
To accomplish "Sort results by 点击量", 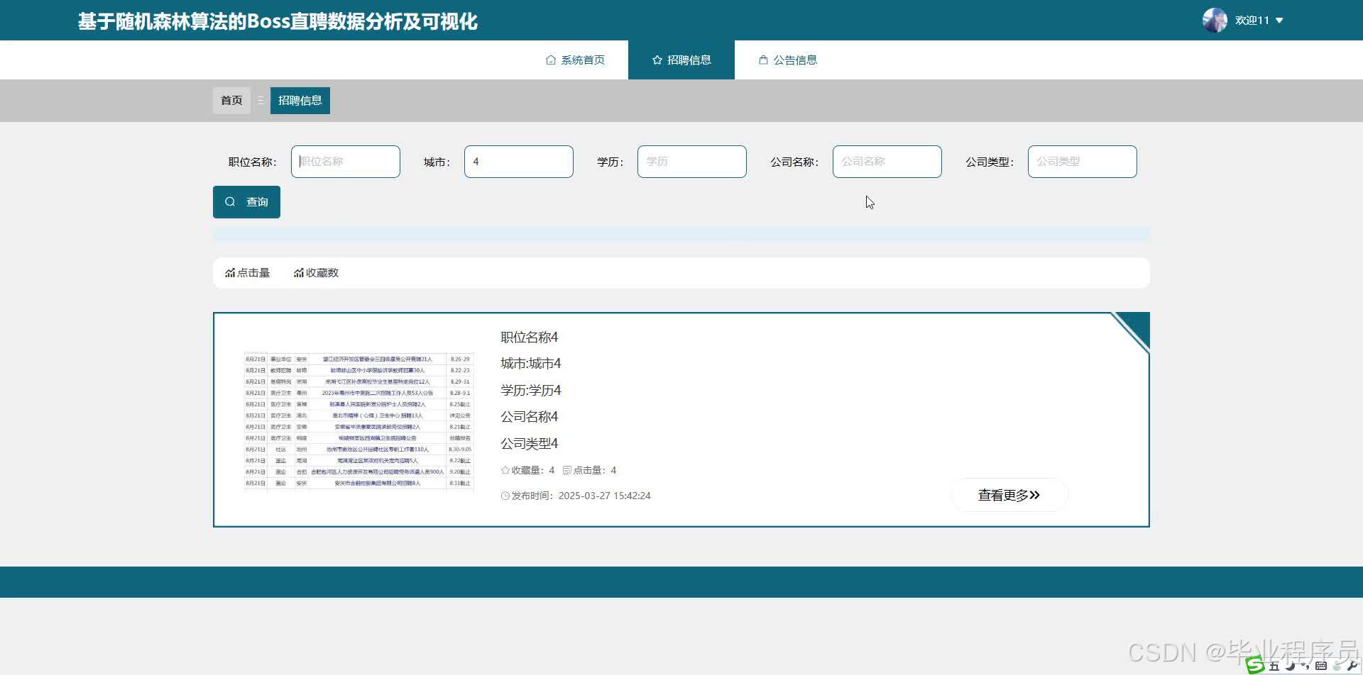I will pyautogui.click(x=248, y=273).
